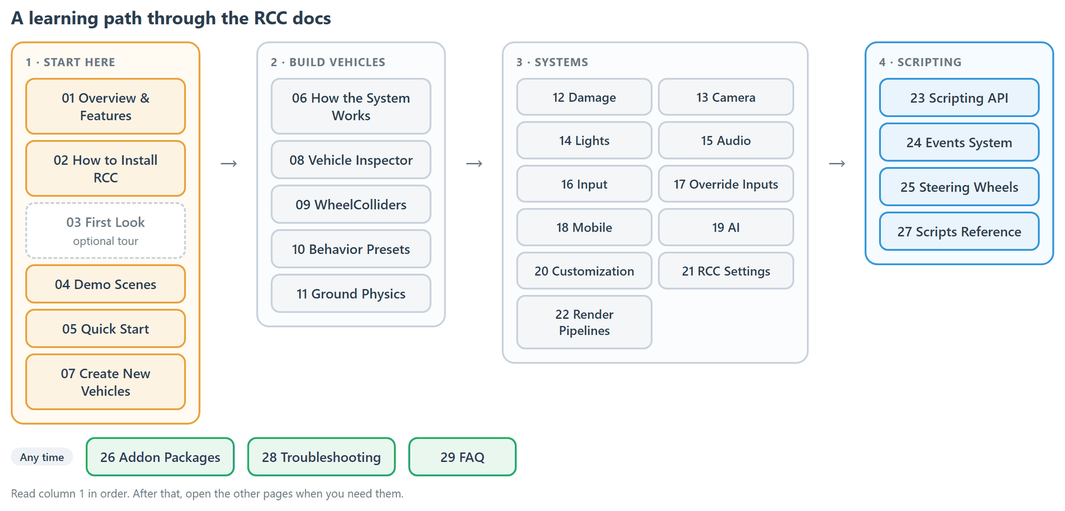Select the 24 Events System card
Screen dimensions: 1065x511
pyautogui.click(x=959, y=142)
